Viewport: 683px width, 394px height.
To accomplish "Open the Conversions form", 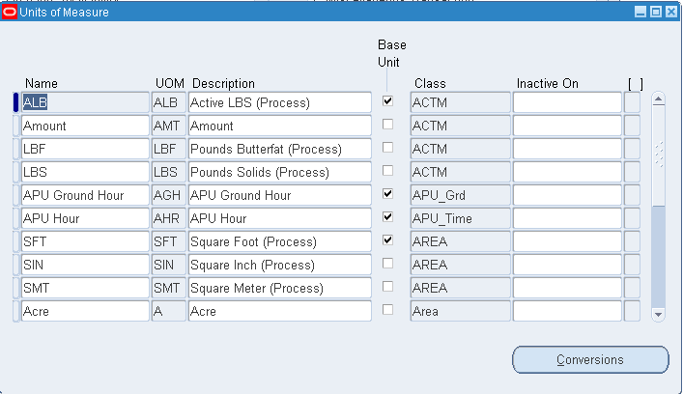I will coord(589,360).
